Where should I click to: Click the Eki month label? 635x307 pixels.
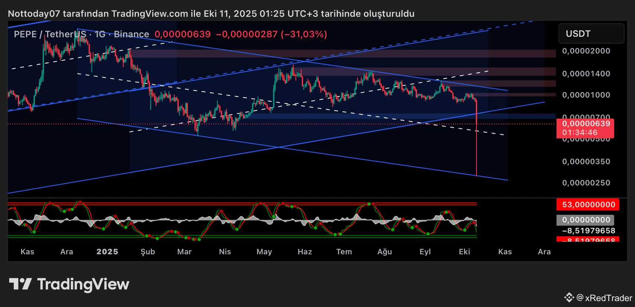[x=465, y=252]
